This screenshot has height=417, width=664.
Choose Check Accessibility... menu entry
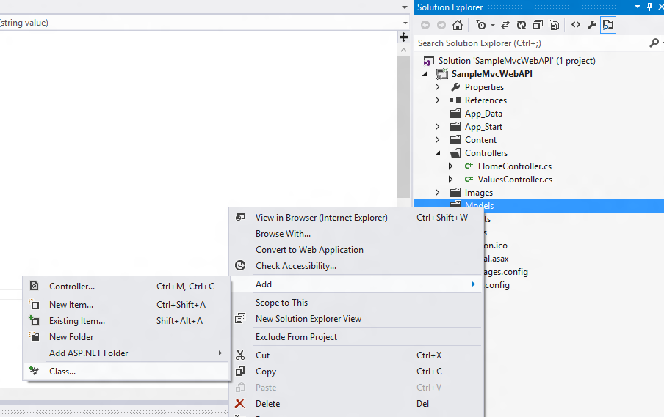[355, 266]
